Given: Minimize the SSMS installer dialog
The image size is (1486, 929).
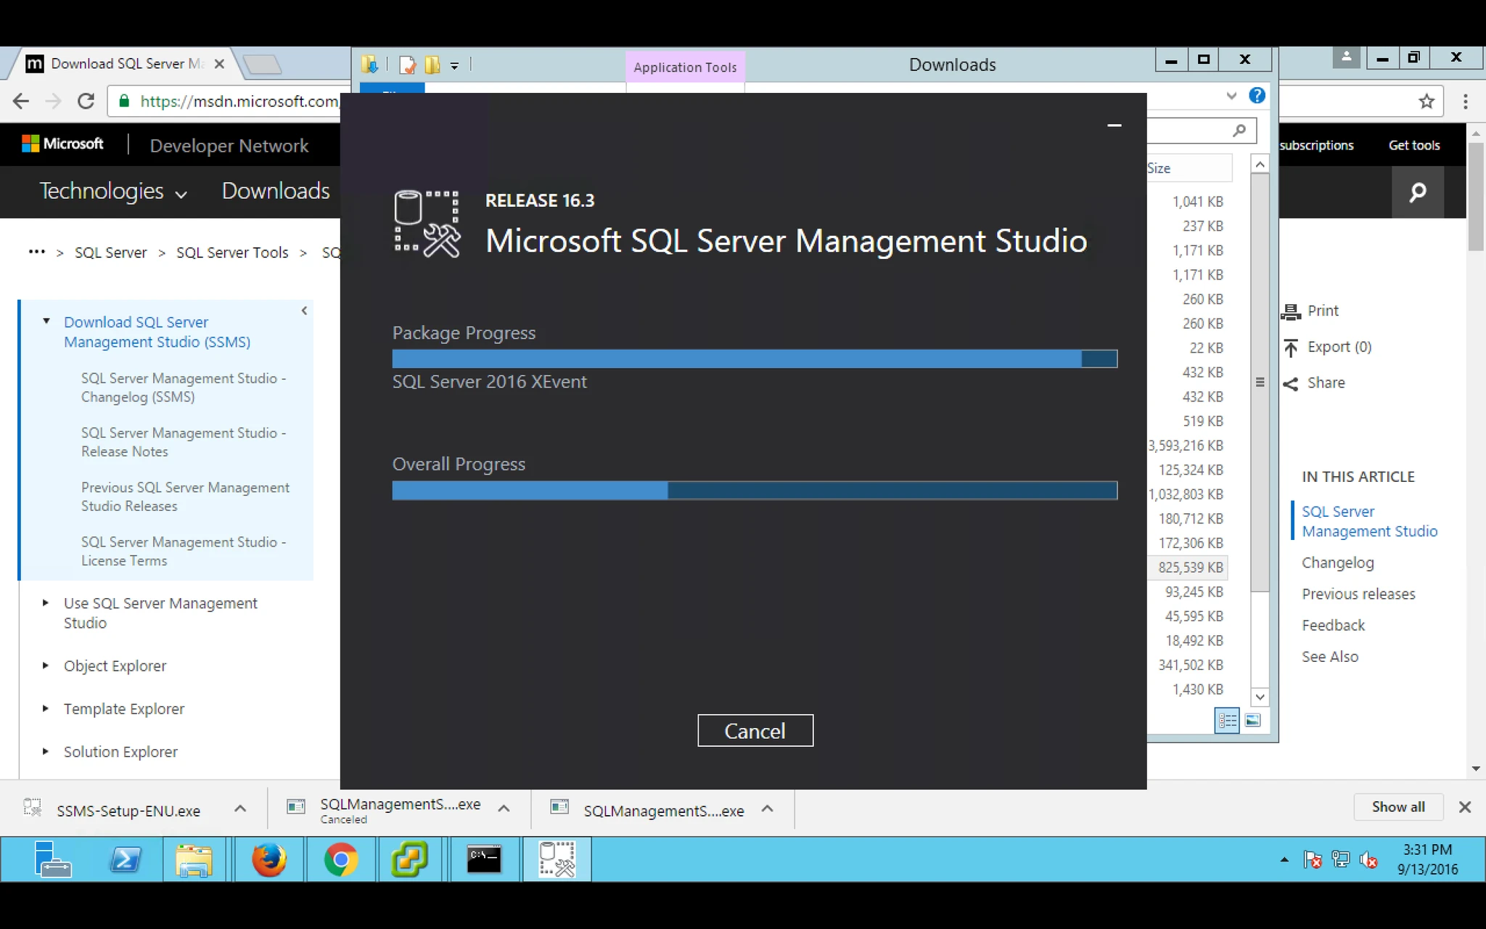Looking at the screenshot, I should [x=1114, y=126].
